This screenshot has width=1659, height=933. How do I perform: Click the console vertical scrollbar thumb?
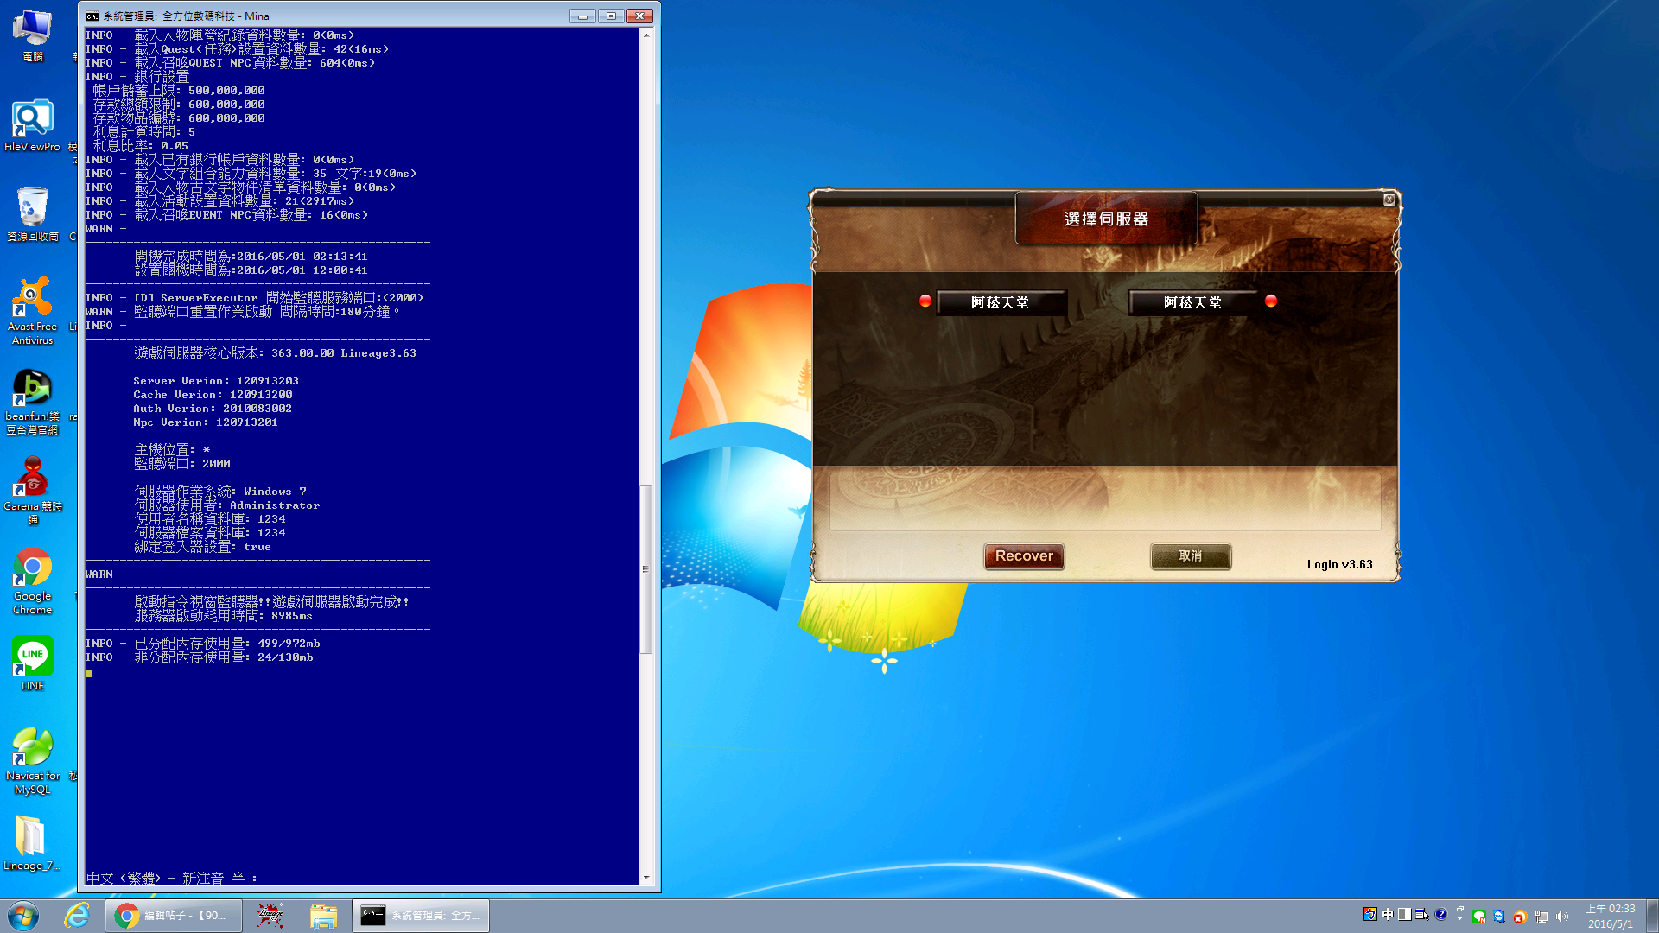[645, 568]
